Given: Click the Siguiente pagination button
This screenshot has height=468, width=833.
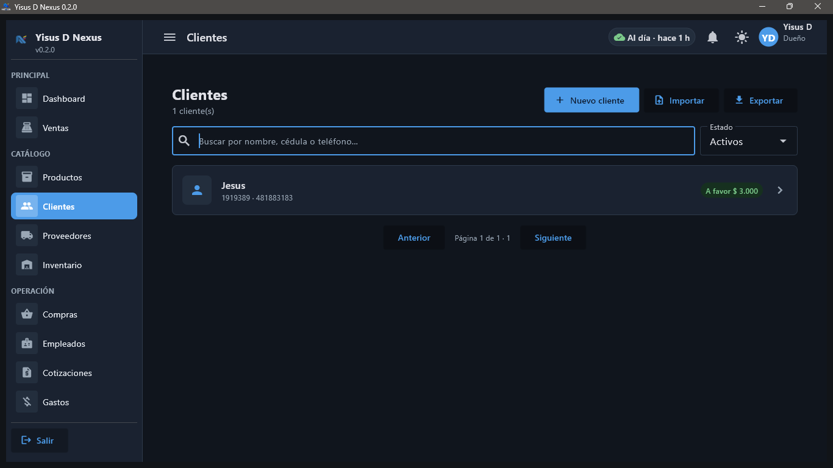Looking at the screenshot, I should 553,238.
